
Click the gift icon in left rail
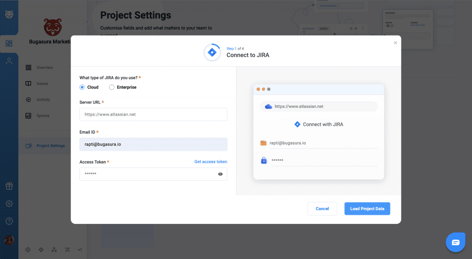point(9,186)
